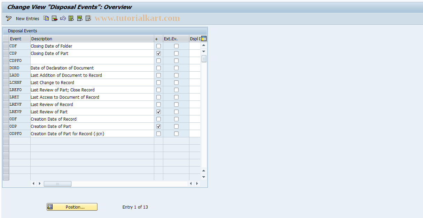Click the 'Closing Date of Folder' description cell

92,46
